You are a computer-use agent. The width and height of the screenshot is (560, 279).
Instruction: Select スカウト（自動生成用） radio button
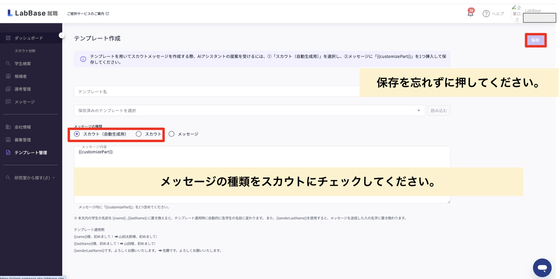click(77, 134)
